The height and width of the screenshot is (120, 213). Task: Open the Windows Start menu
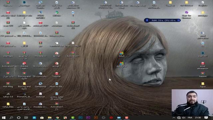(x=4, y=118)
